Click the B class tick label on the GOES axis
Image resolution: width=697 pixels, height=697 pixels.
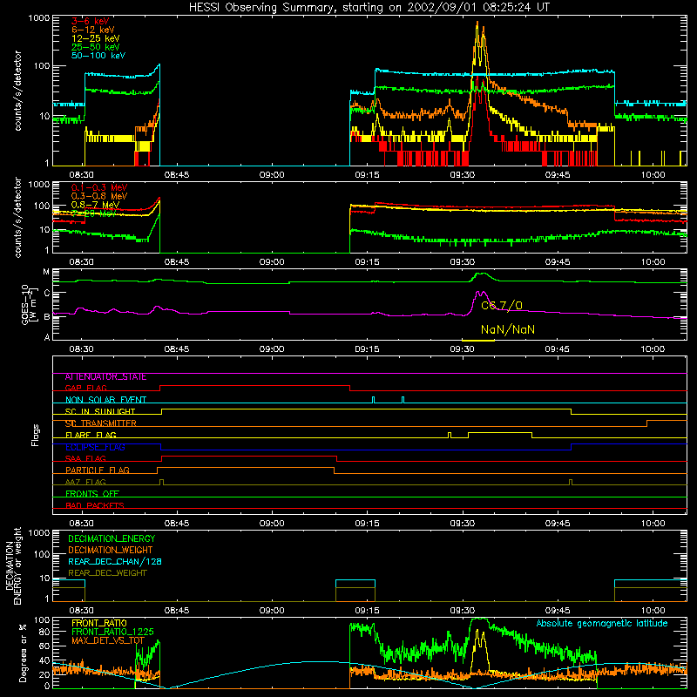tap(47, 317)
